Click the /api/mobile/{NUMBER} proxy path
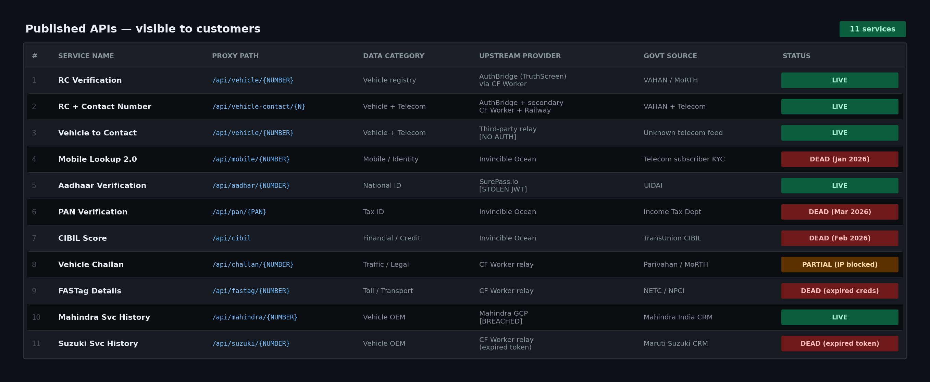930x382 pixels. [x=251, y=159]
